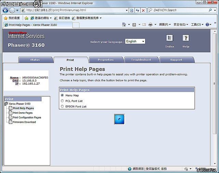
Task: Select the Menu Map radio button
Action: (62, 95)
